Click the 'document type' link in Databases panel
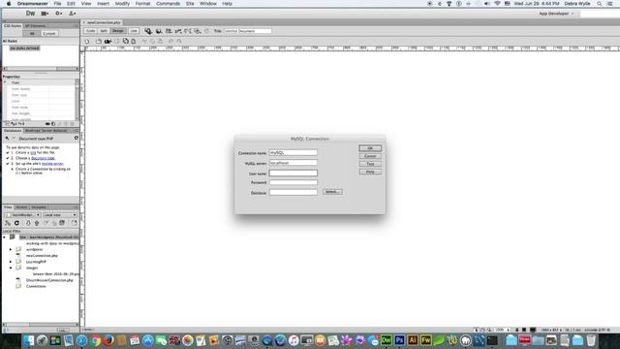This screenshot has height=349, width=620. point(43,158)
